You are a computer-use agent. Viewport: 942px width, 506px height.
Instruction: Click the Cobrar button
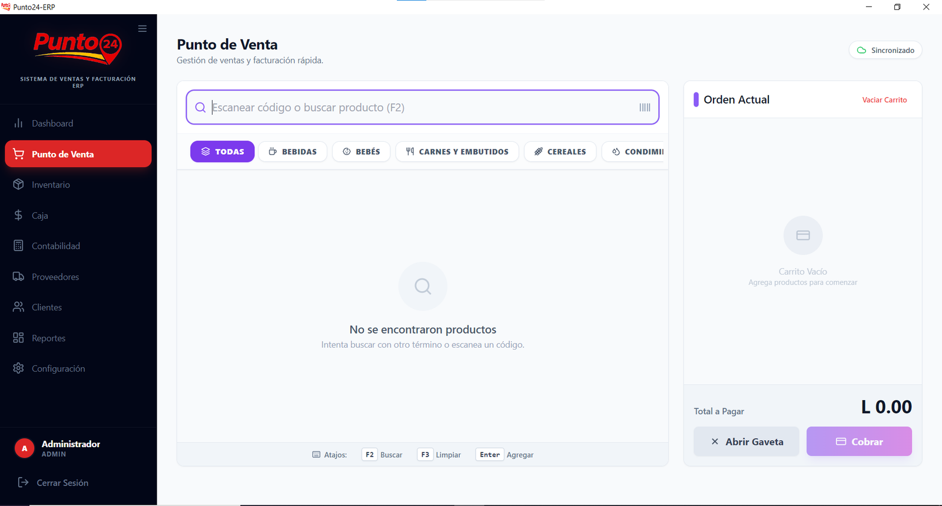coord(859,441)
